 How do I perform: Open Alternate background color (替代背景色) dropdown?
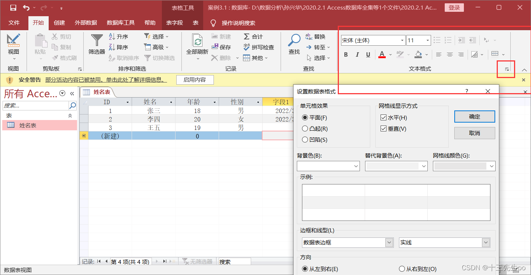pos(424,166)
